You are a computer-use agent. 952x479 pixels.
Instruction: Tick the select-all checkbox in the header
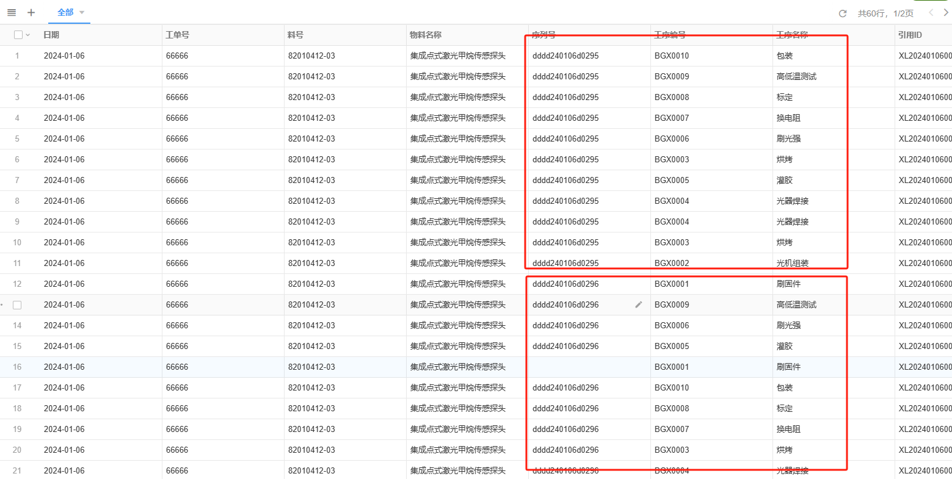click(x=18, y=35)
